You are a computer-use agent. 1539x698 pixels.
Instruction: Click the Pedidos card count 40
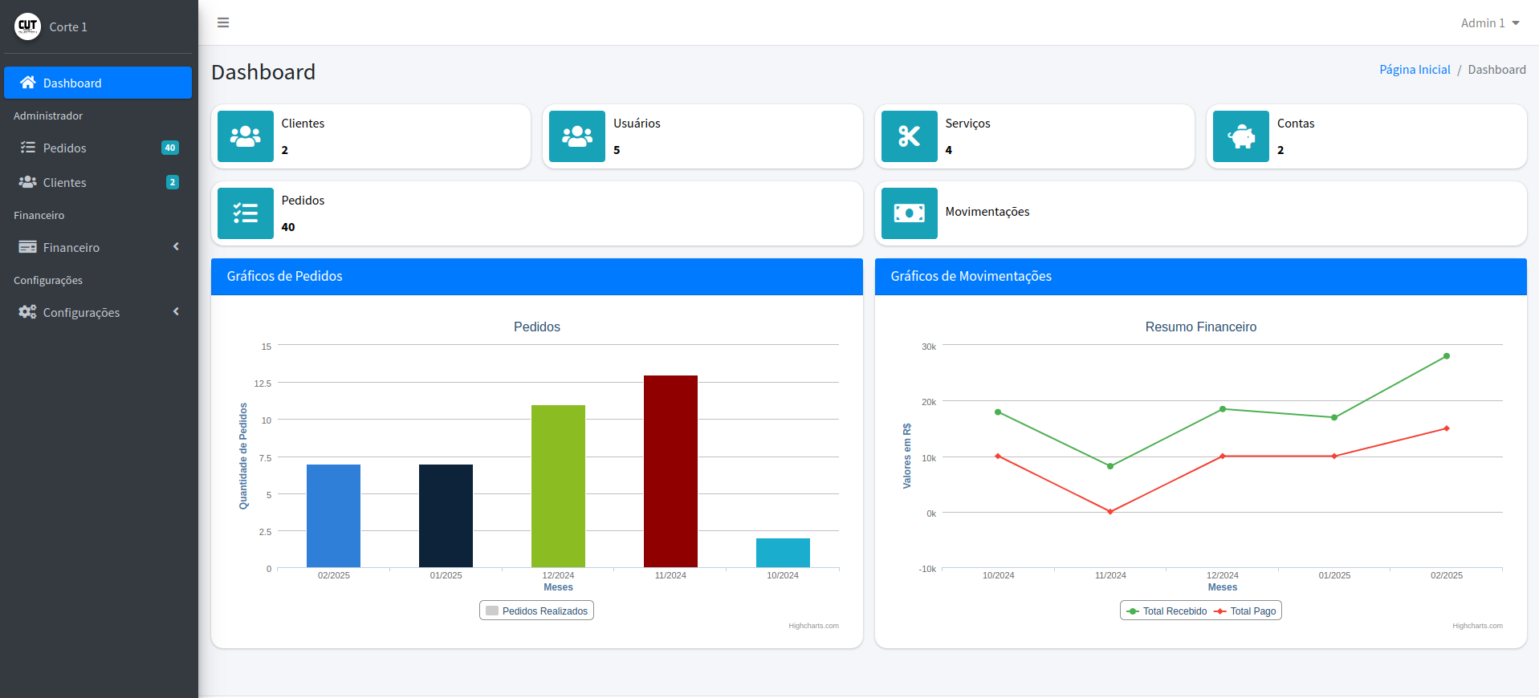click(288, 227)
